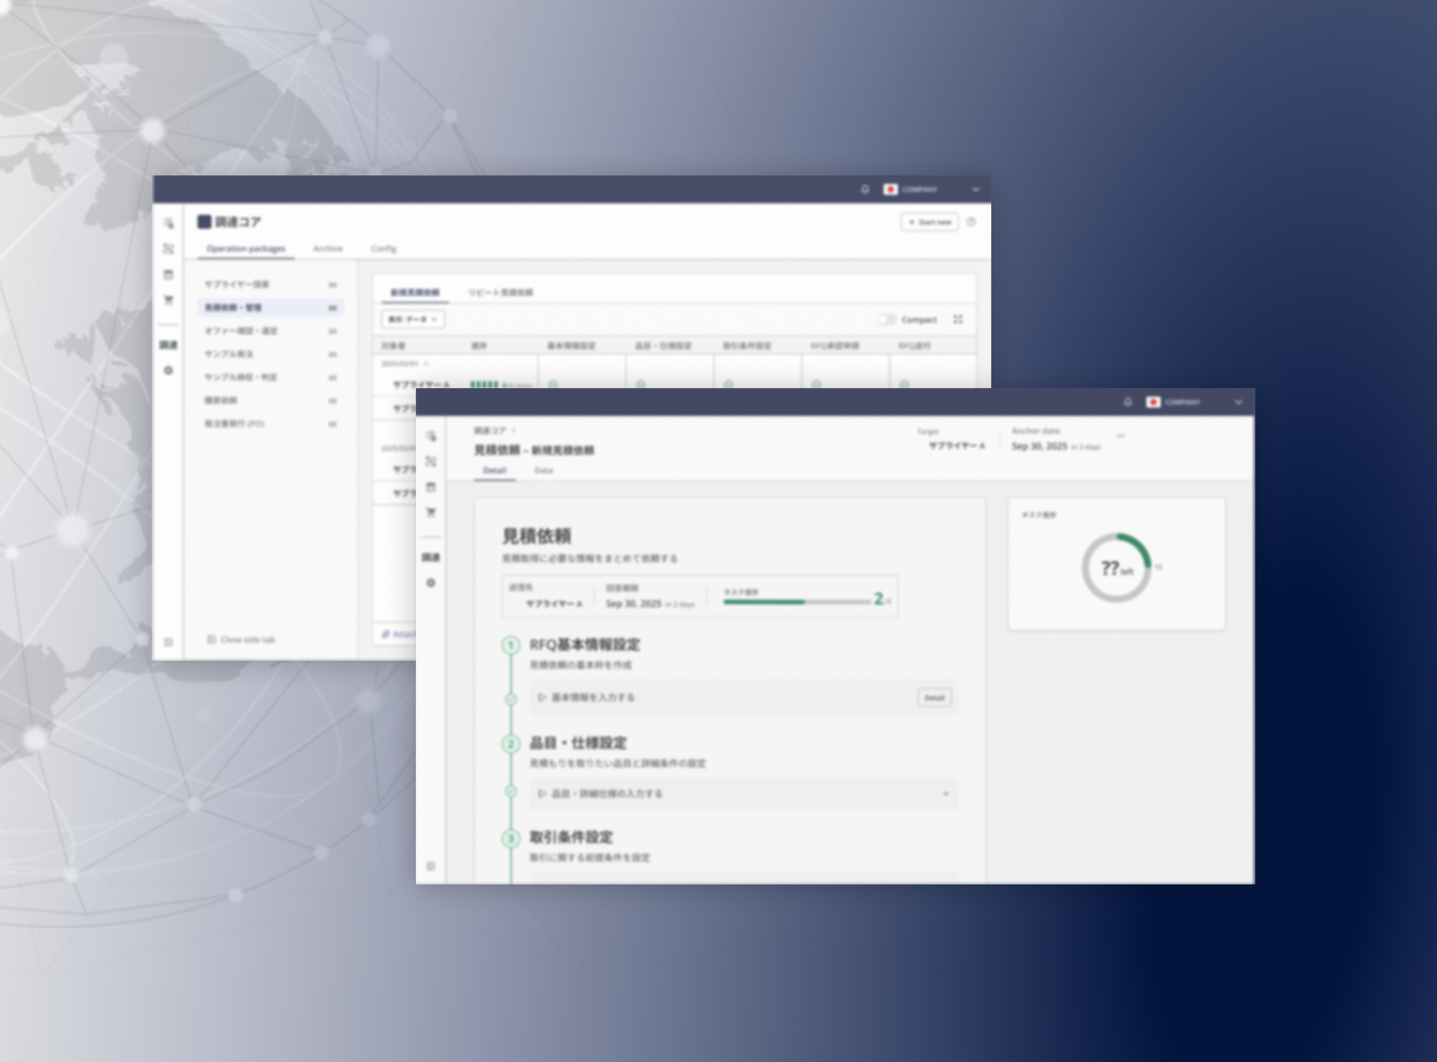Click the notification bell in front window
The image size is (1437, 1062).
(x=1127, y=402)
